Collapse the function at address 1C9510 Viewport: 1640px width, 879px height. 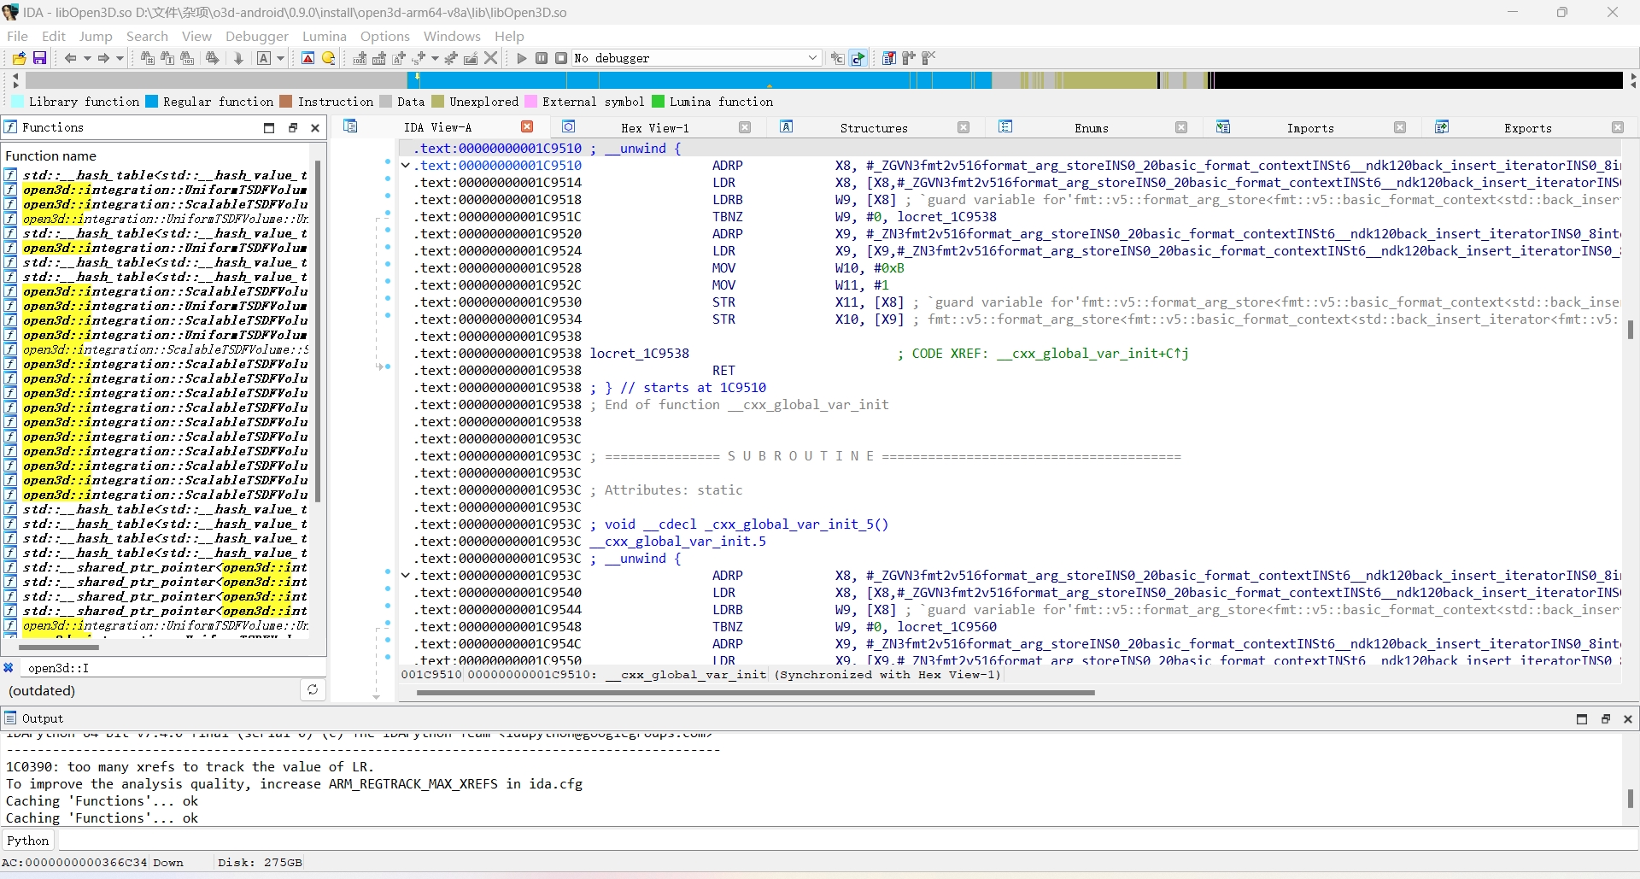tap(406, 166)
